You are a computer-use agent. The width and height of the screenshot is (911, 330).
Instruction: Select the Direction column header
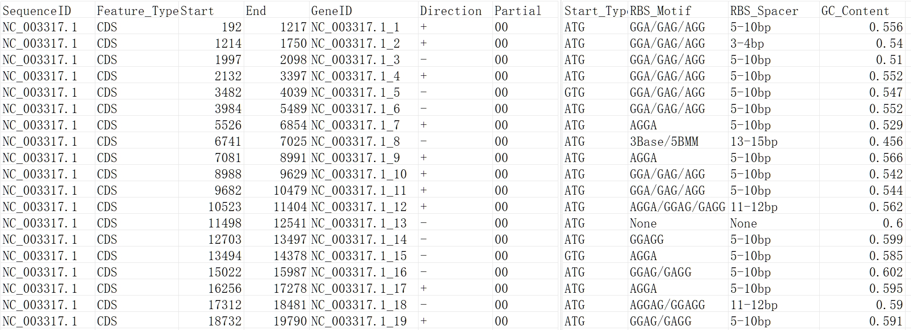point(455,11)
